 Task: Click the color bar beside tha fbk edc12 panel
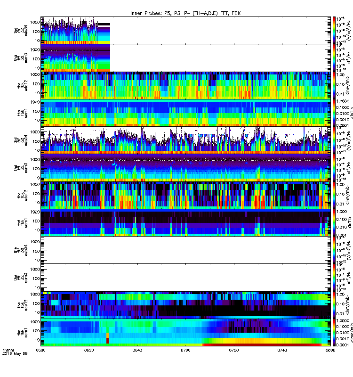334,85
